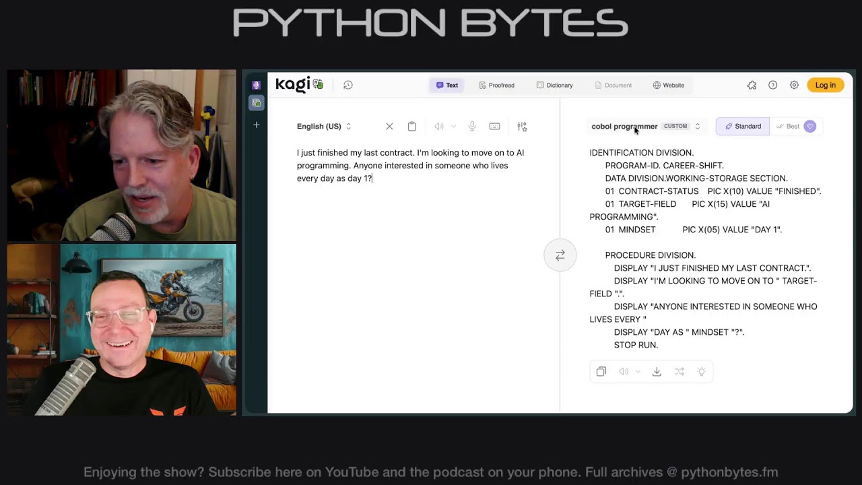Clear the source text with the X icon
The image size is (862, 485).
(x=389, y=126)
